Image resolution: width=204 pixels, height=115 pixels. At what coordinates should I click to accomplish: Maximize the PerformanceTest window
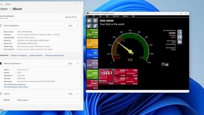[181, 13]
